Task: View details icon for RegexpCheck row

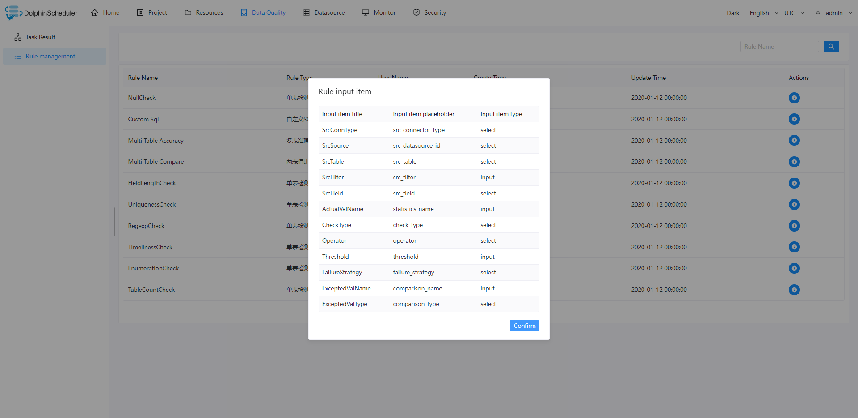Action: pyautogui.click(x=794, y=226)
